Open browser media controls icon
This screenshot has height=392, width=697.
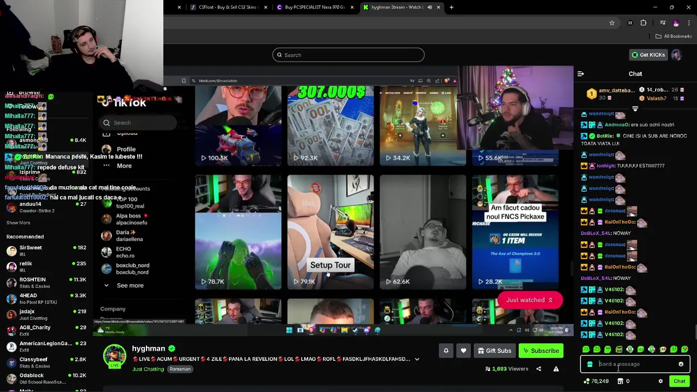[663, 23]
